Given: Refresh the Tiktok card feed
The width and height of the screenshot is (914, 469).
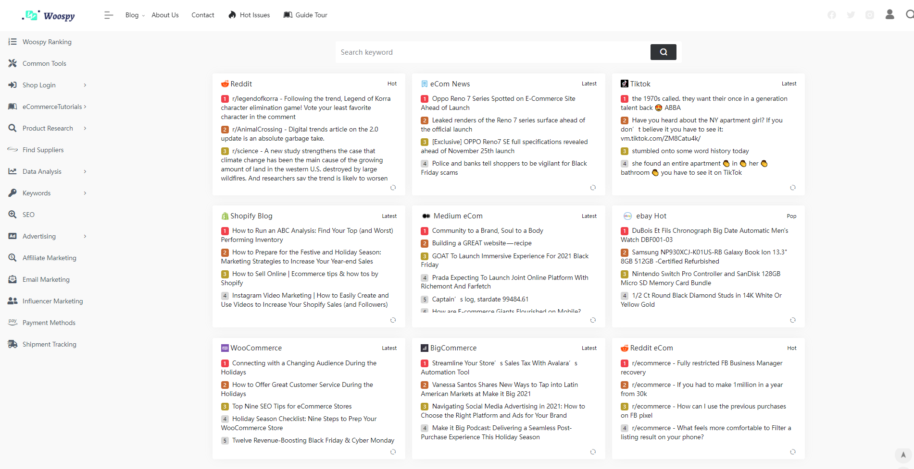Looking at the screenshot, I should 793,188.
